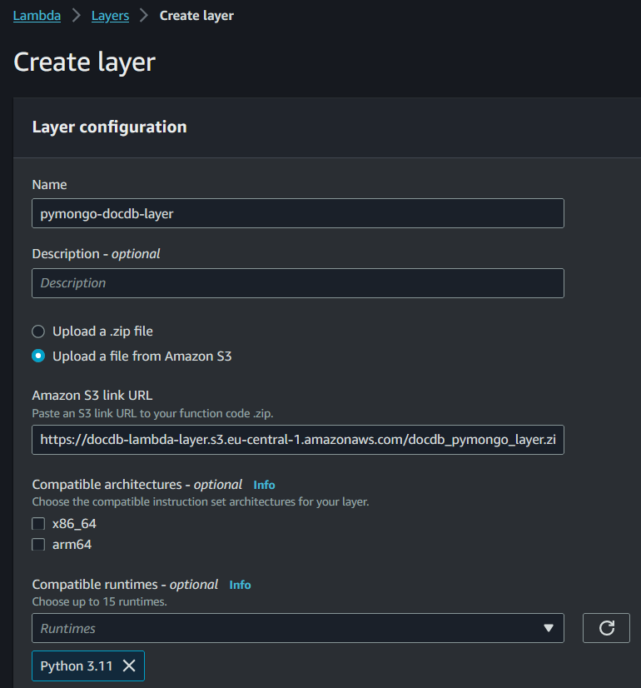641x688 pixels.
Task: Click into the Description text field
Action: point(298,283)
